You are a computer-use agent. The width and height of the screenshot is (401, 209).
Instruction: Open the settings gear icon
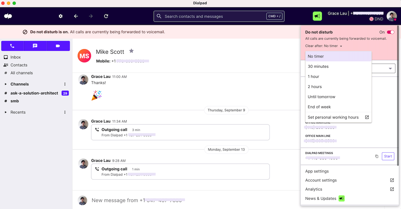tap(61, 16)
